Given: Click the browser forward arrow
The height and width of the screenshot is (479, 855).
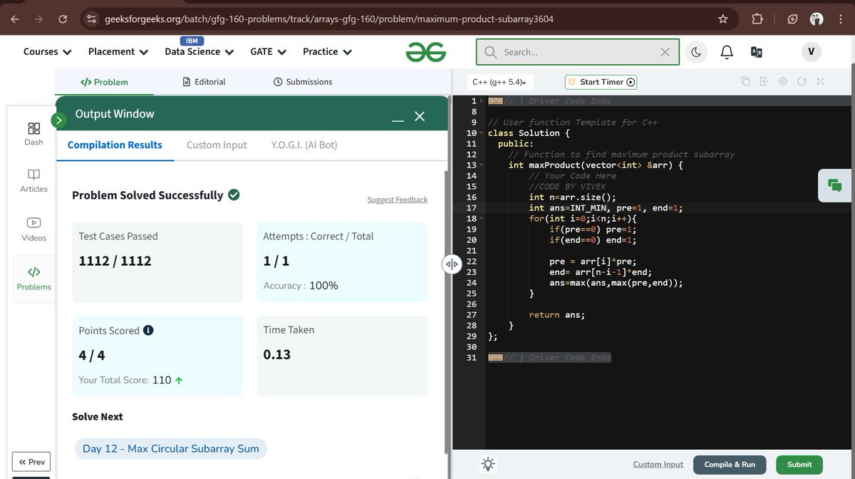Looking at the screenshot, I should click(38, 19).
